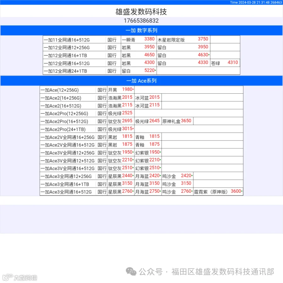Select the row 一加12全网通16+512G
The height and width of the screenshot is (283, 283).
[141, 63]
